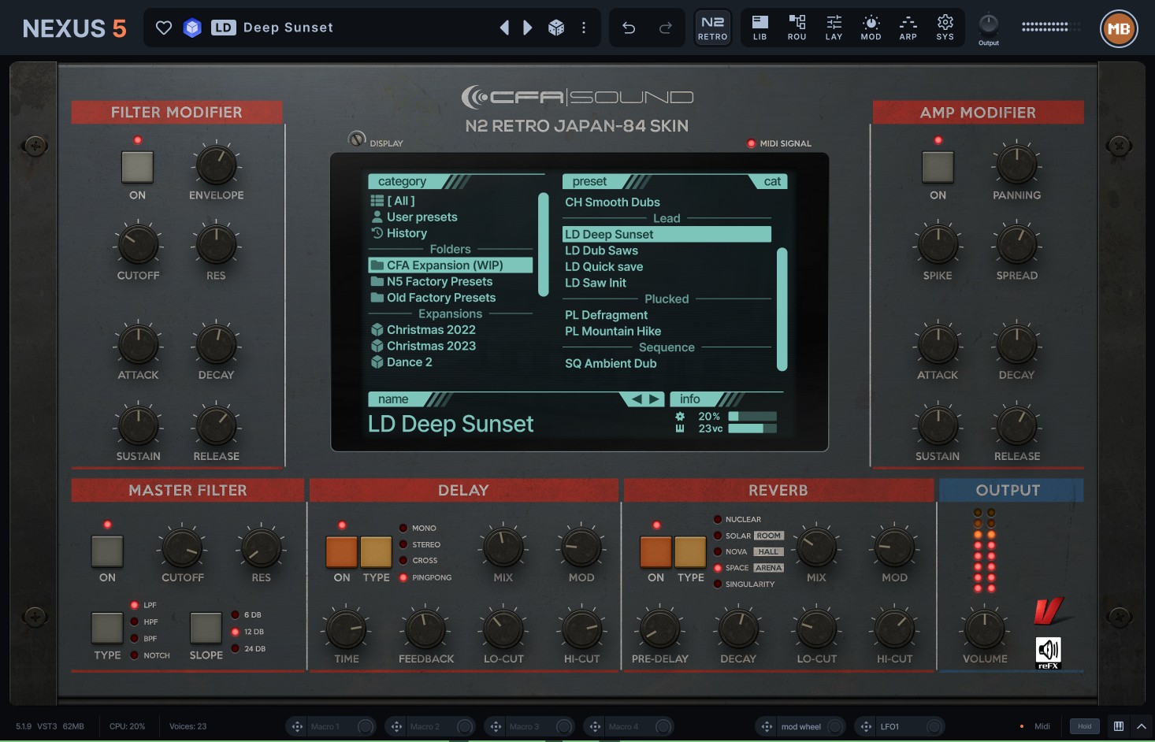The height and width of the screenshot is (742, 1155).
Task: Click the preset list scrollbar
Action: [x=782, y=309]
